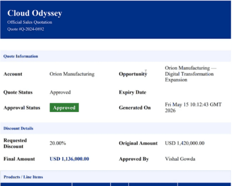Select the USD 1,420,000.00 original amount

(x=184, y=143)
